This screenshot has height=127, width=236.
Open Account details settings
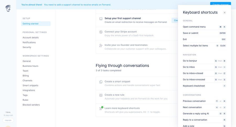(30, 38)
